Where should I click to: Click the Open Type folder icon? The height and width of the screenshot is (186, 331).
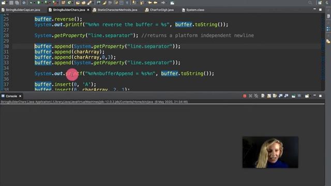[78, 3]
